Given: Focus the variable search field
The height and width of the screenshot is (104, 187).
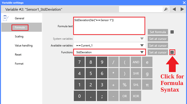Looking at the screenshot, I should point(141,9).
